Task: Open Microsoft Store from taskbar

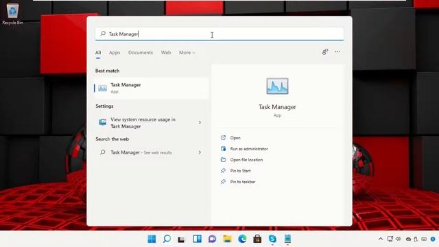Action: [x=257, y=239]
